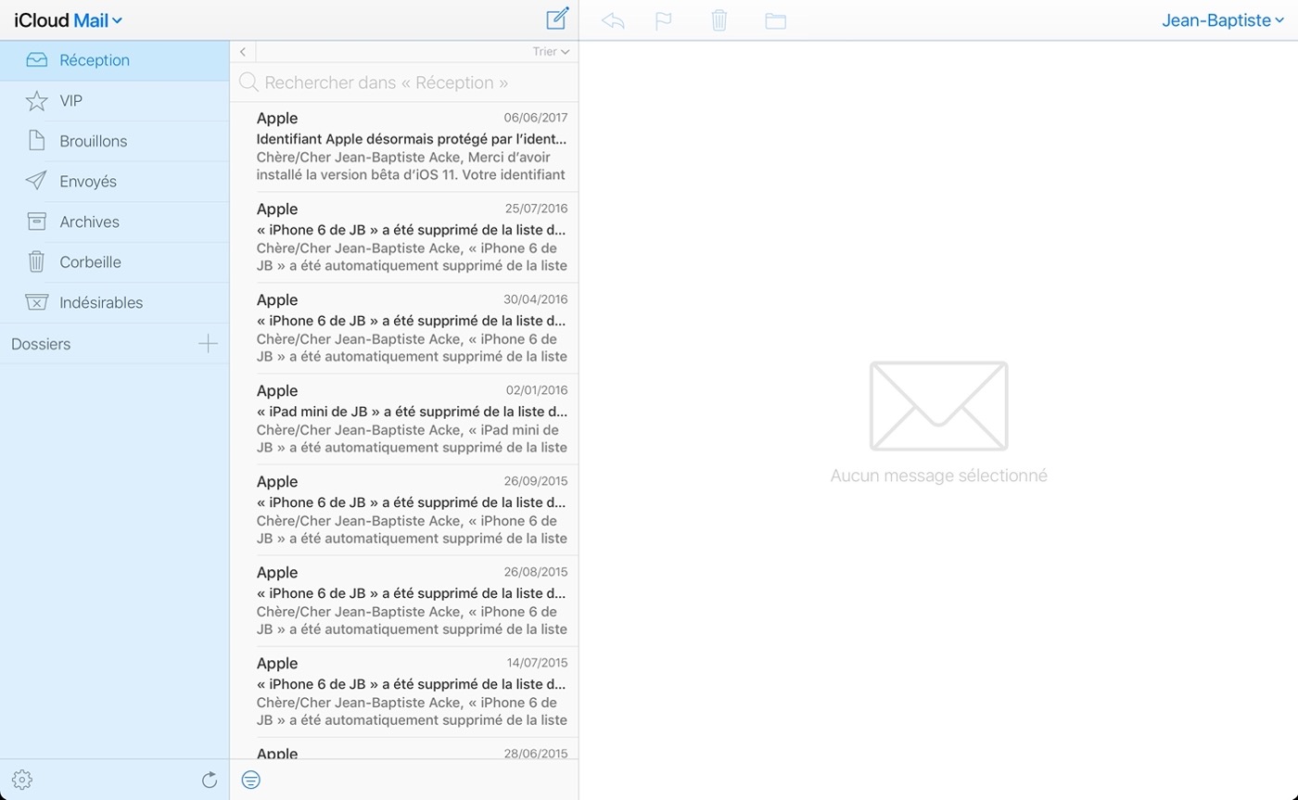Open the Trier sort options
Screen dimensions: 1298x800
tap(549, 51)
